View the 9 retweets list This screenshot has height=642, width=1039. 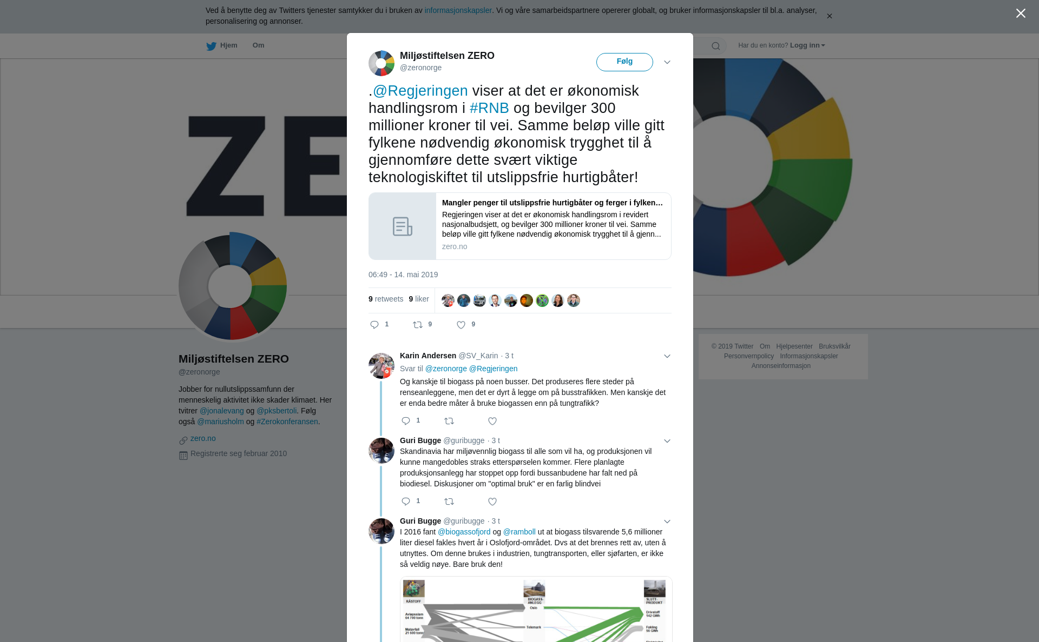[x=386, y=299]
